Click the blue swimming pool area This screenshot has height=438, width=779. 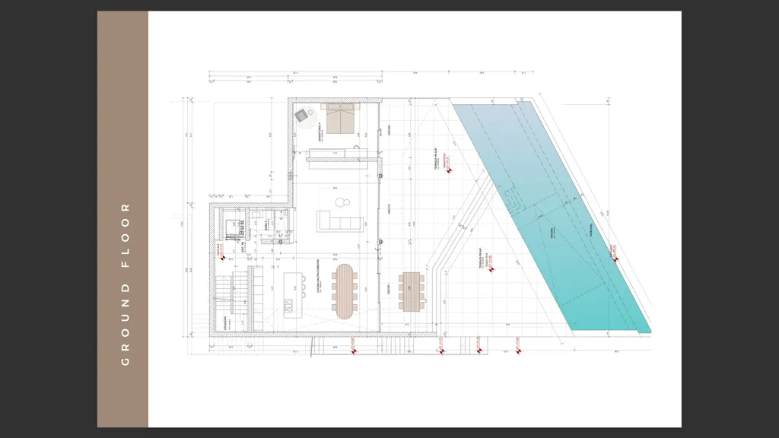(x=552, y=216)
